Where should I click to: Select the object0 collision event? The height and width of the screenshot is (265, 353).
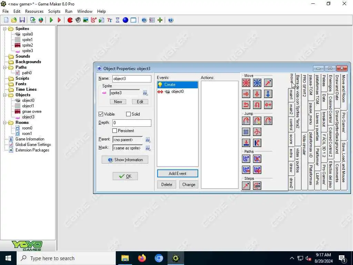pyautogui.click(x=178, y=91)
